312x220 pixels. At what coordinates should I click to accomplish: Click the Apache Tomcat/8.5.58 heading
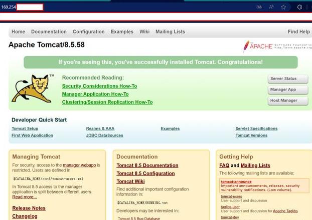[47, 44]
